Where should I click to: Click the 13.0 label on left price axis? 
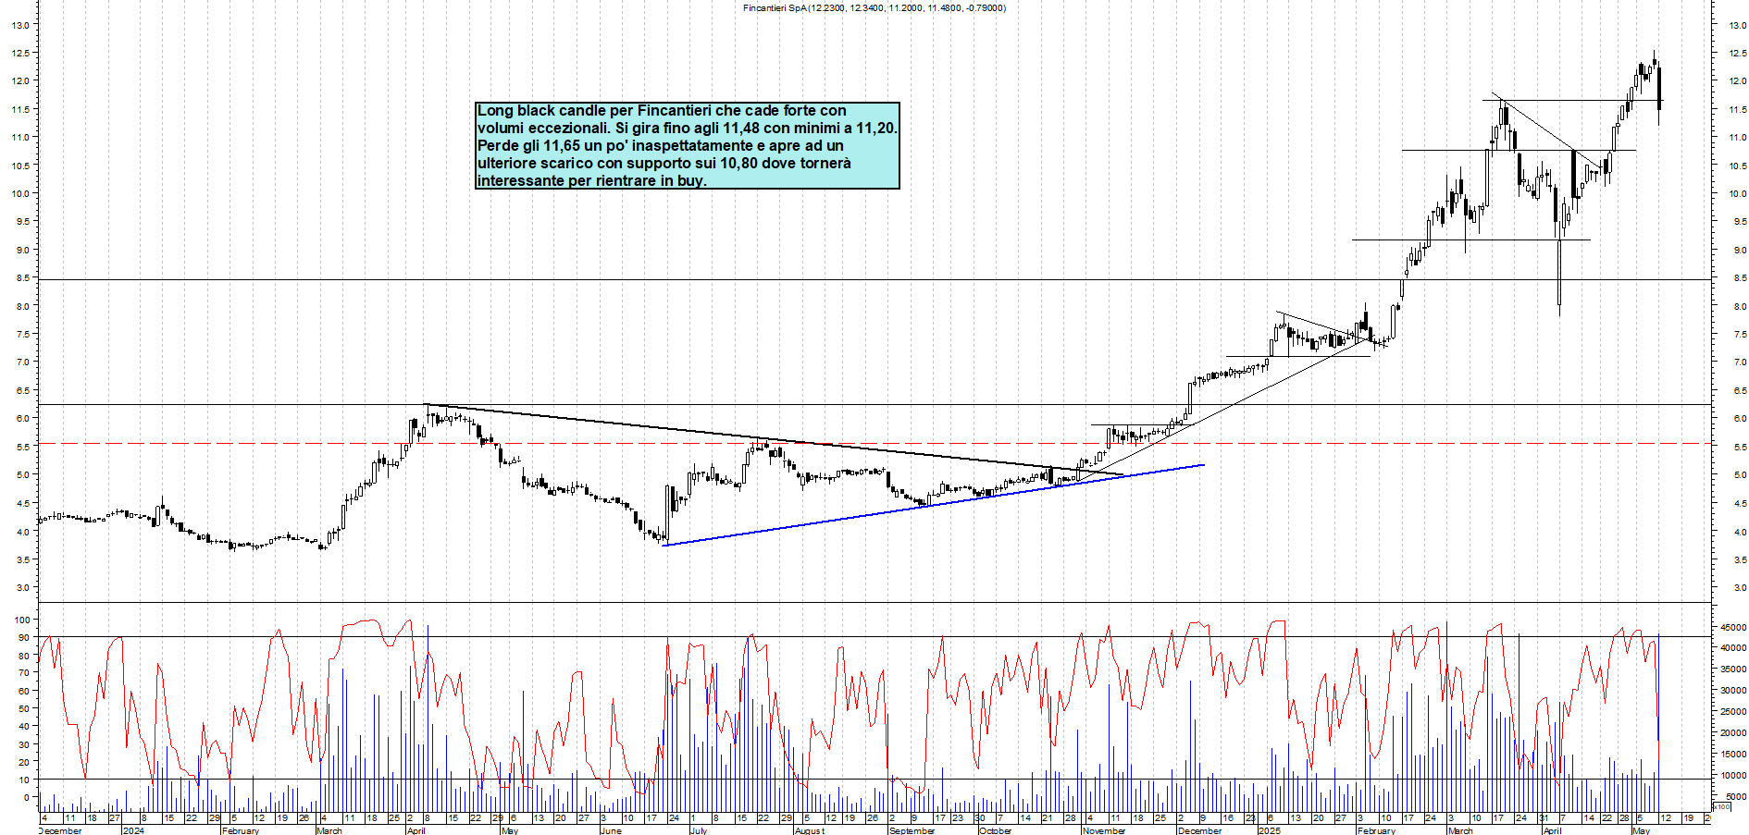[19, 25]
